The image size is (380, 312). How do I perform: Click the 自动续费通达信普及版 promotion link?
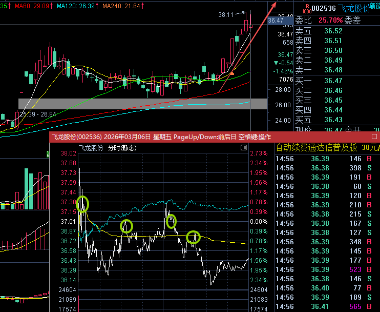click(316, 147)
